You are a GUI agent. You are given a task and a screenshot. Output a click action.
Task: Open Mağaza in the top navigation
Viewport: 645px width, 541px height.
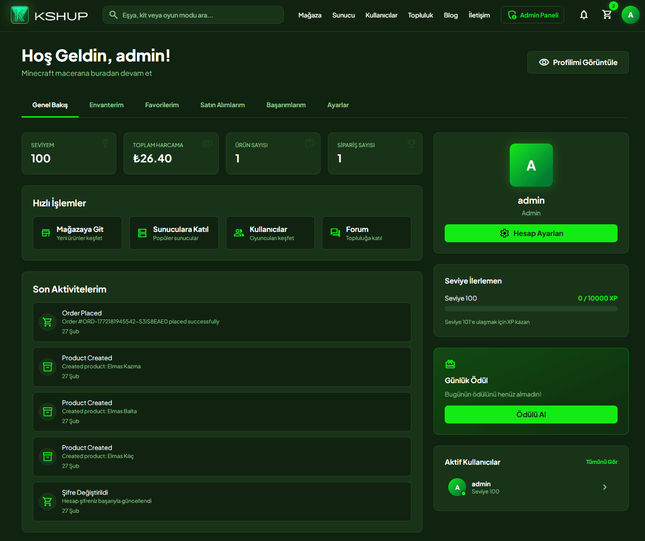coord(310,15)
